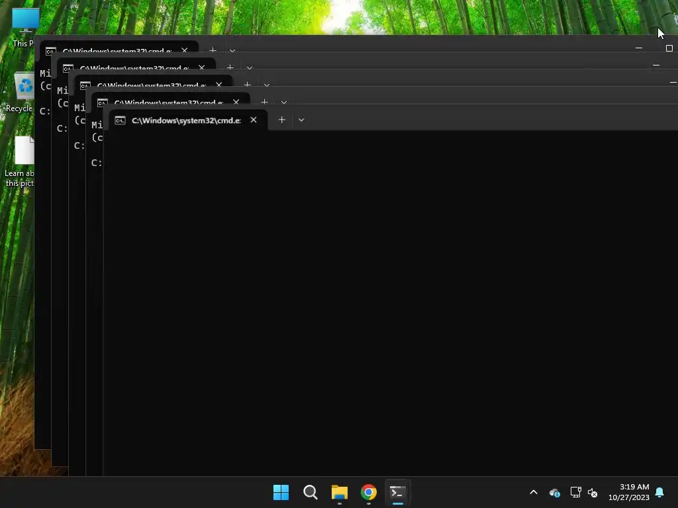The width and height of the screenshot is (678, 508).
Task: Open dropdown chevron in third terminal window
Action: [267, 85]
